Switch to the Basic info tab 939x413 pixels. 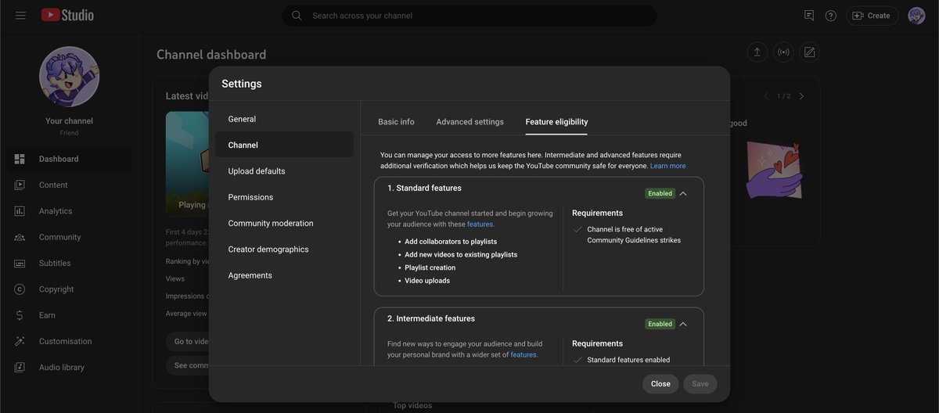coord(396,122)
